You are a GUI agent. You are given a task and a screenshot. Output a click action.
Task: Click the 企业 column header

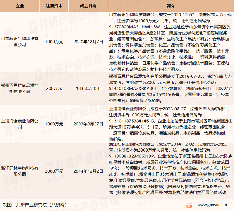point(20,6)
